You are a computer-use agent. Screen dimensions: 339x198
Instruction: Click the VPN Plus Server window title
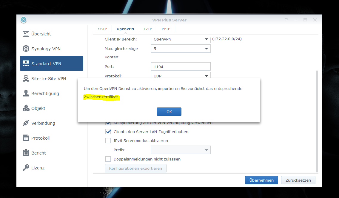tap(169, 20)
